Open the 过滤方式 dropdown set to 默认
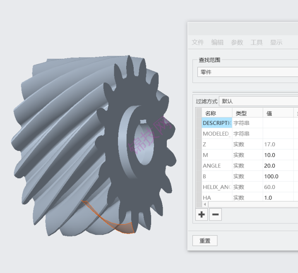The height and width of the screenshot is (273, 298). (258, 101)
